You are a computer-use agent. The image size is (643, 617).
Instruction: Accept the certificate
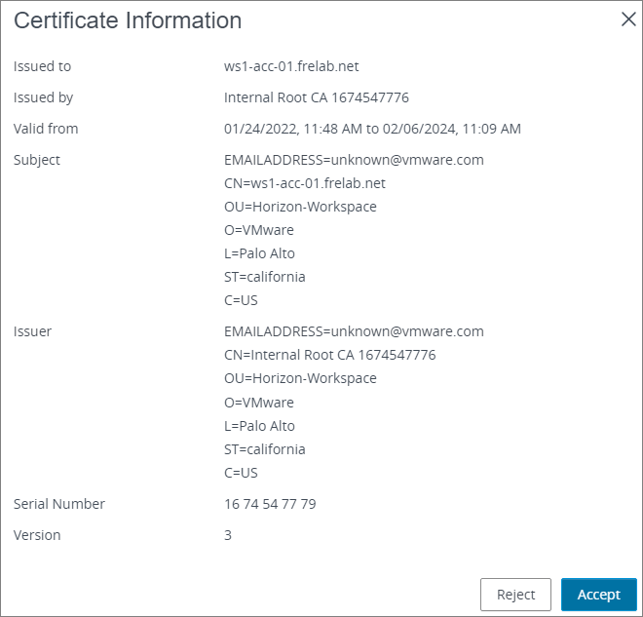pos(598,595)
